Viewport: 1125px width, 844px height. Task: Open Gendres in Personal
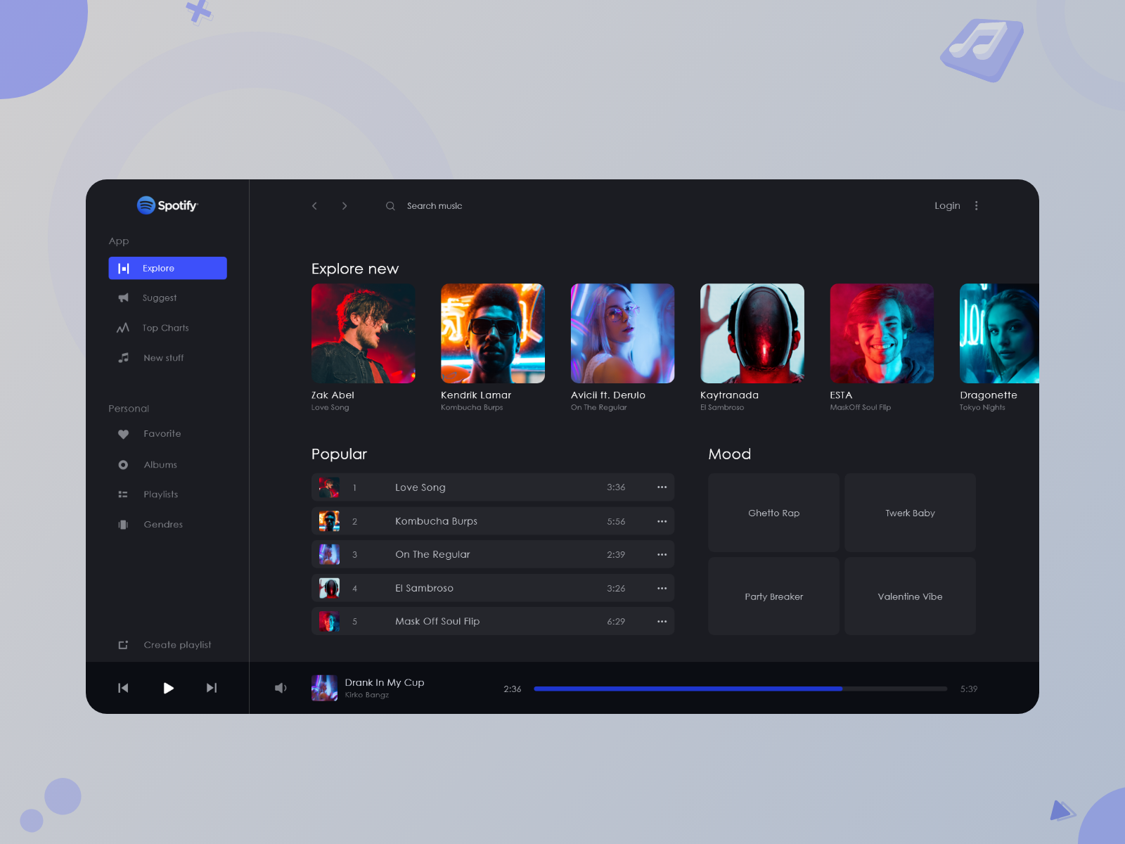point(163,525)
